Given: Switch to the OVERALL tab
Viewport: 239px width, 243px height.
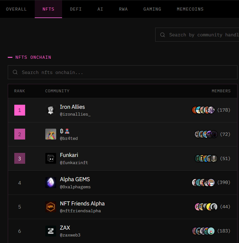Looking at the screenshot, I should (16, 9).
